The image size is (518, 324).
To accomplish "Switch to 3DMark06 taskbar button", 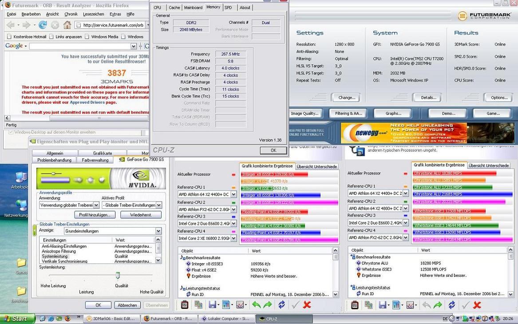I will pos(112,319).
